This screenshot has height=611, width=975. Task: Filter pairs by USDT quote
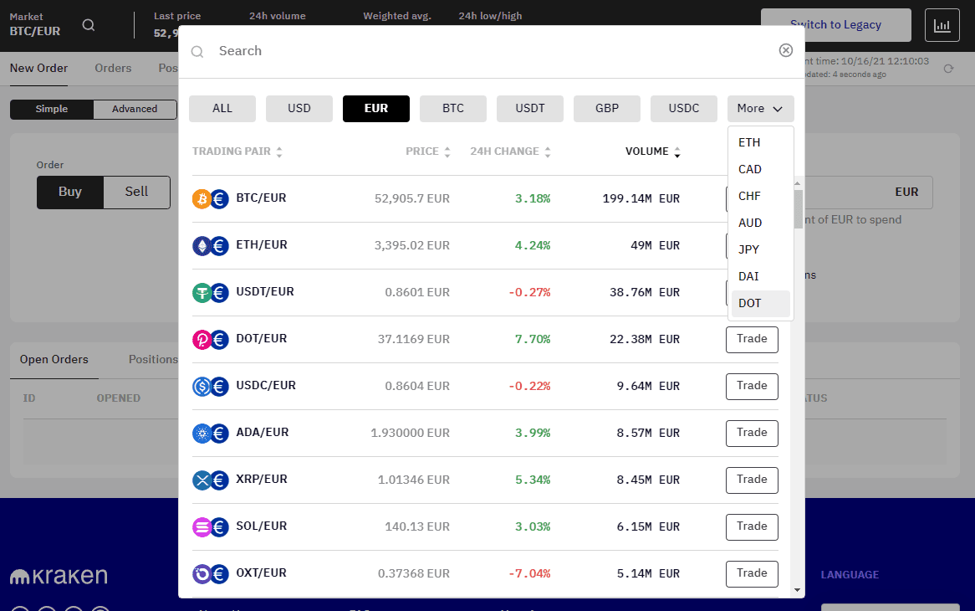coord(530,108)
